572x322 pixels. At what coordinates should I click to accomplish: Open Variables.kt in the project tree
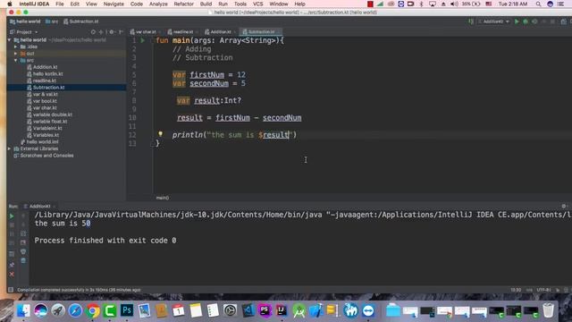[x=46, y=135]
